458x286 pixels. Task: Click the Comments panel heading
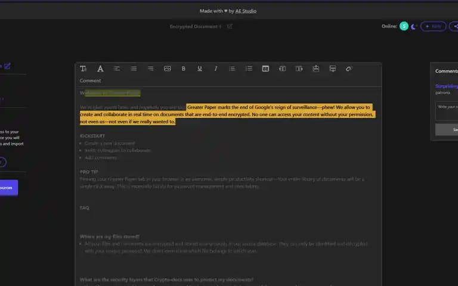pos(446,71)
